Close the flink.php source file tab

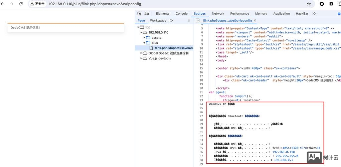pos(255,20)
